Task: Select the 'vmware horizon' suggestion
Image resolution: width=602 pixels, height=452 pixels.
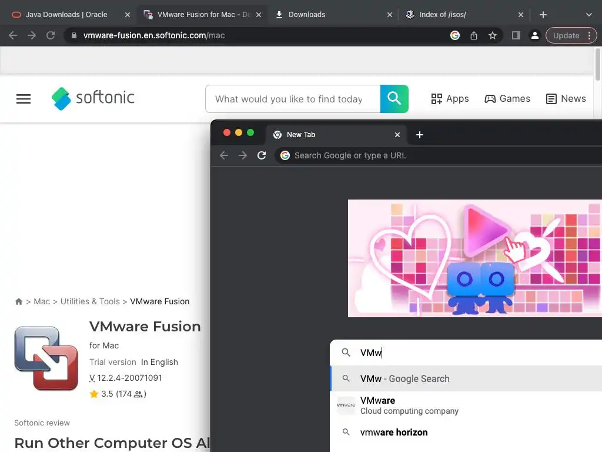Action: (x=466, y=432)
